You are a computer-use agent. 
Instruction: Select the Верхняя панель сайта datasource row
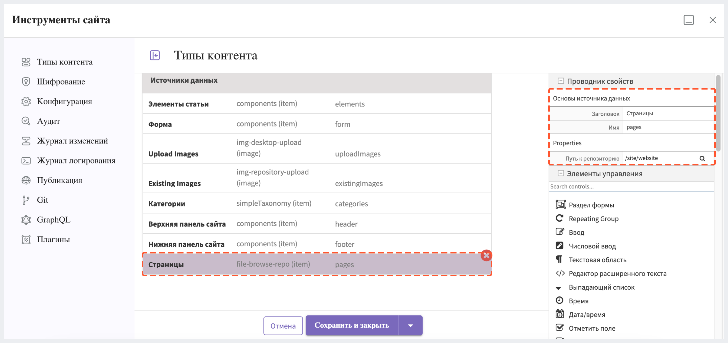coord(317,224)
